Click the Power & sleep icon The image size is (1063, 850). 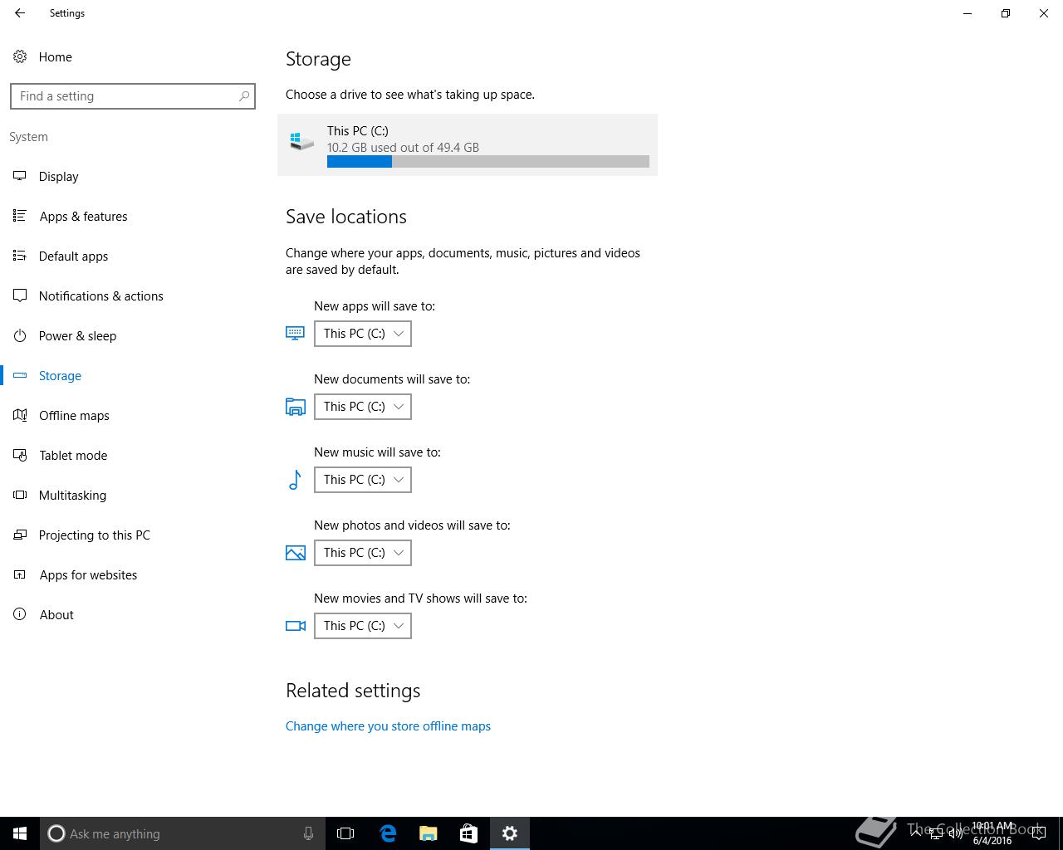pyautogui.click(x=20, y=335)
